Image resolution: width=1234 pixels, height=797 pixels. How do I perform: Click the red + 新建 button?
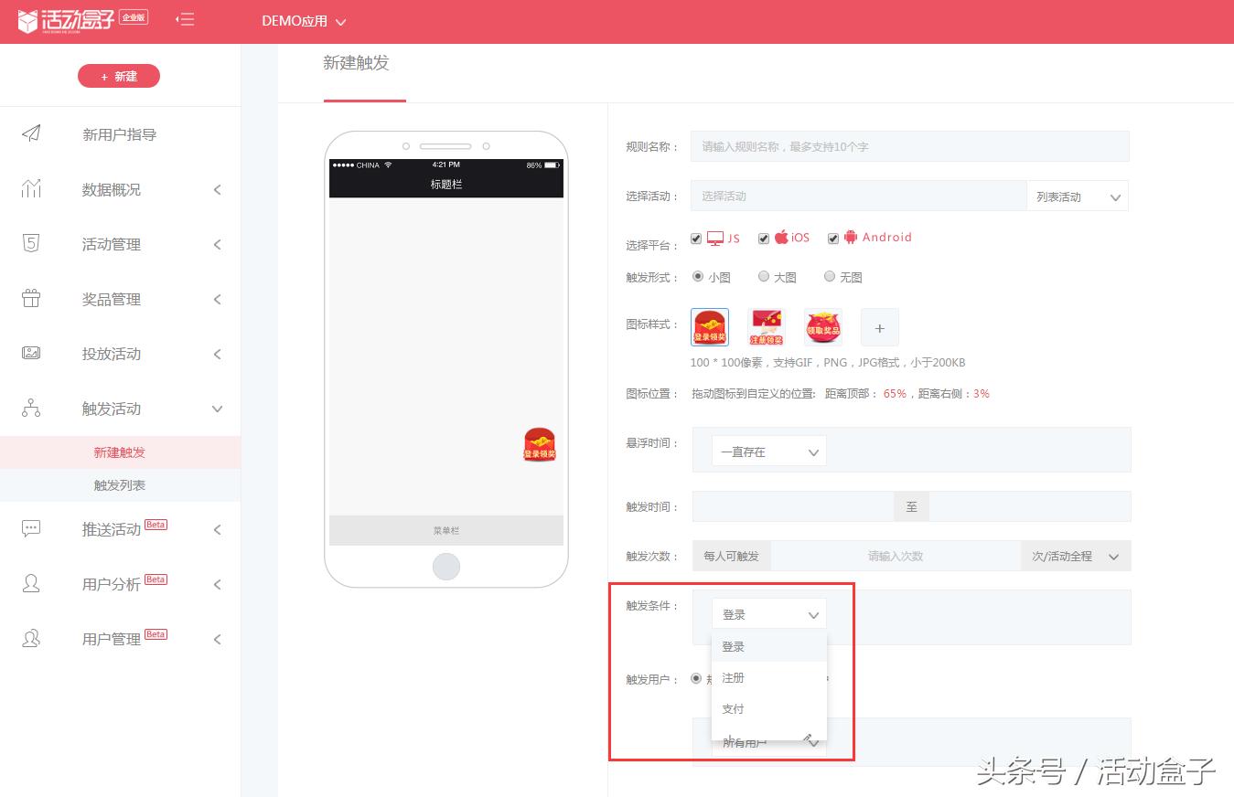tap(119, 76)
